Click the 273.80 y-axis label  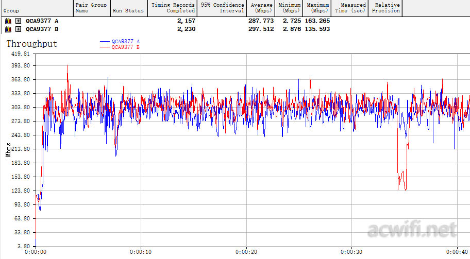point(21,122)
